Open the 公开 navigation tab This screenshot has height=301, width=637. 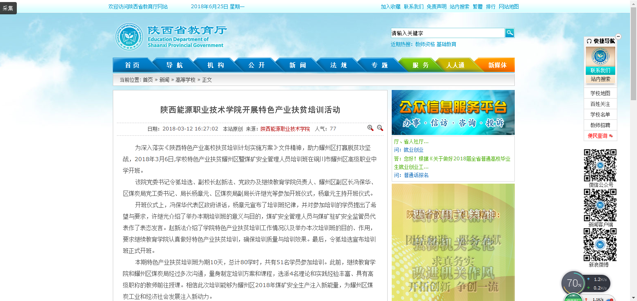256,65
